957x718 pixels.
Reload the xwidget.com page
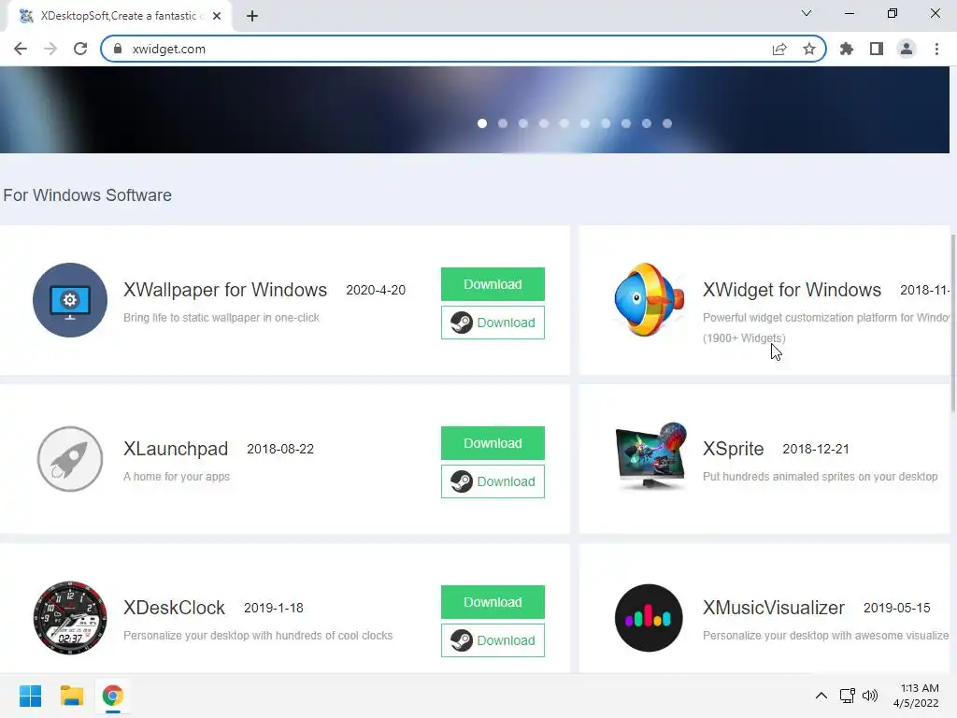point(80,49)
